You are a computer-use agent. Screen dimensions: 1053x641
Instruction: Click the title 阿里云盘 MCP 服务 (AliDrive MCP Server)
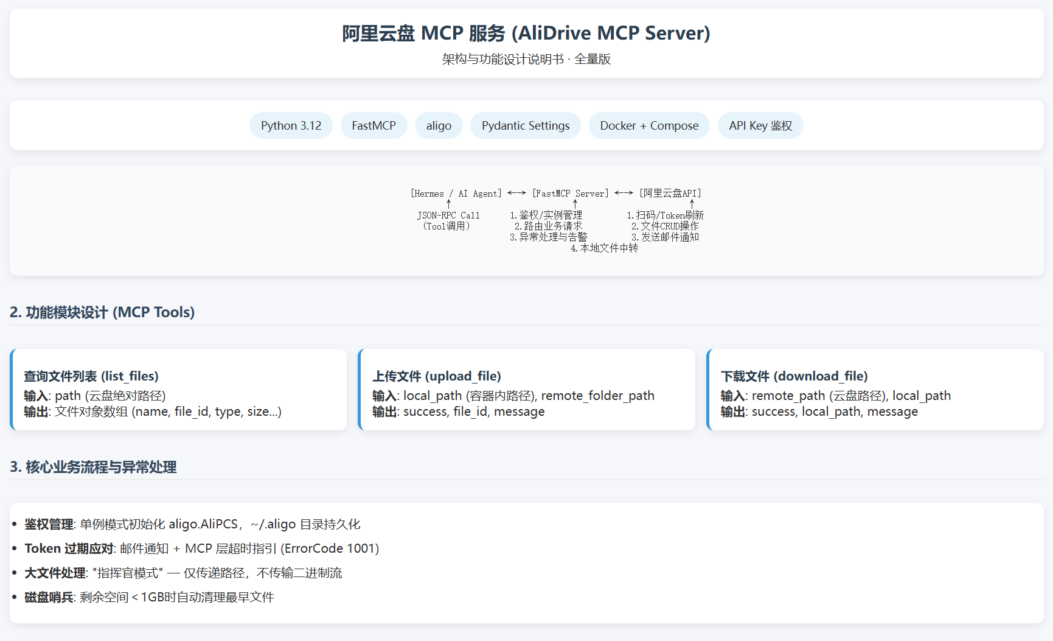click(526, 33)
